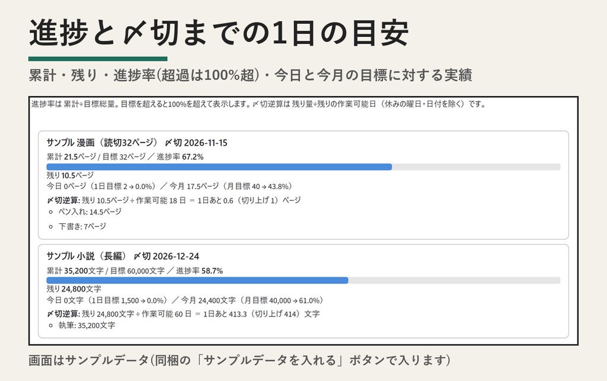The width and height of the screenshot is (607, 381).
Task: Select the サンプル 小説（長編） card title
Action: point(87,256)
